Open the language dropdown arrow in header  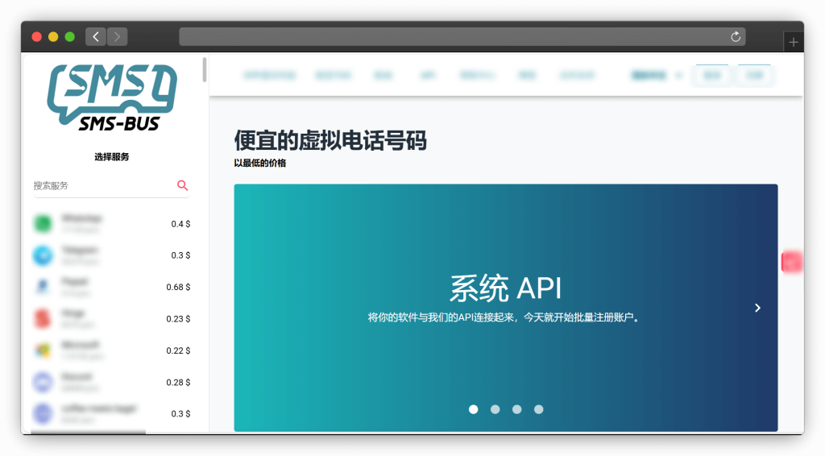pyautogui.click(x=678, y=76)
